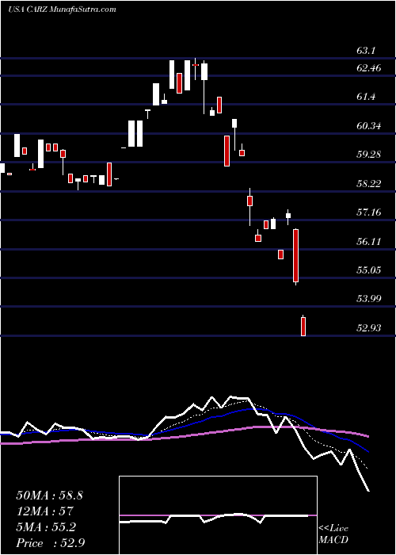Click the last red candlestick near 52.93
The image size is (396, 555).
point(303,326)
